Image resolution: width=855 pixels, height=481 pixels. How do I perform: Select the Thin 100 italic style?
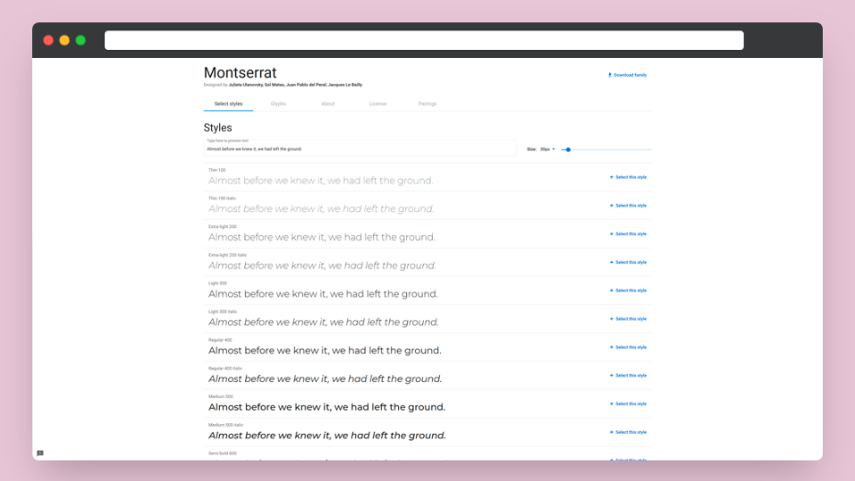point(628,206)
